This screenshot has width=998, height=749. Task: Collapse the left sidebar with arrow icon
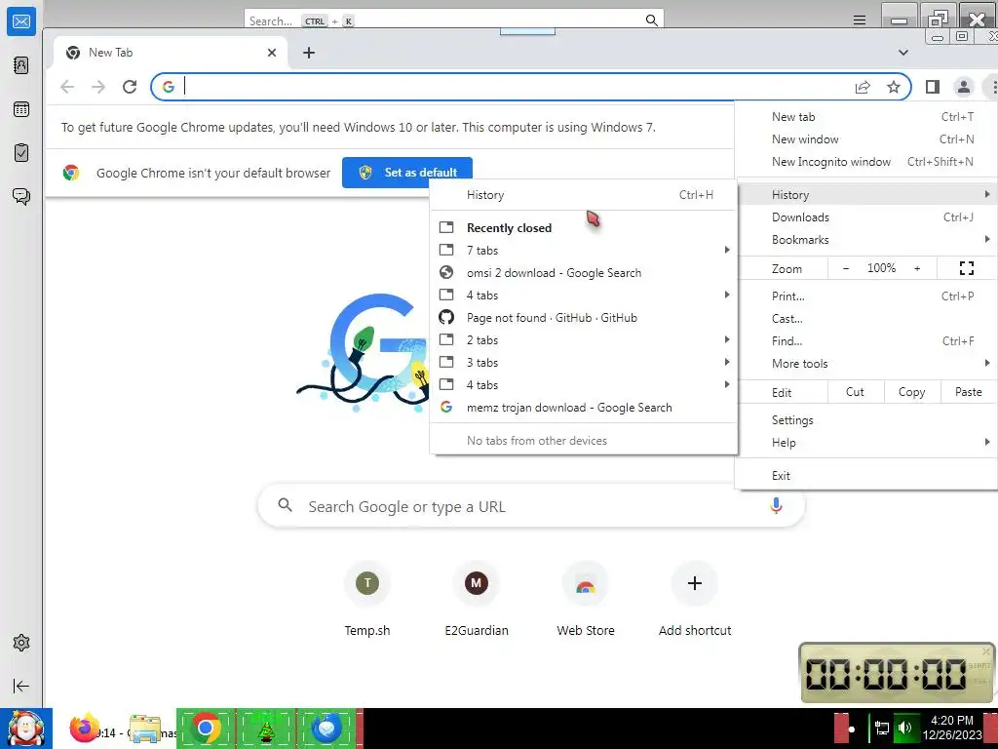pos(21,686)
